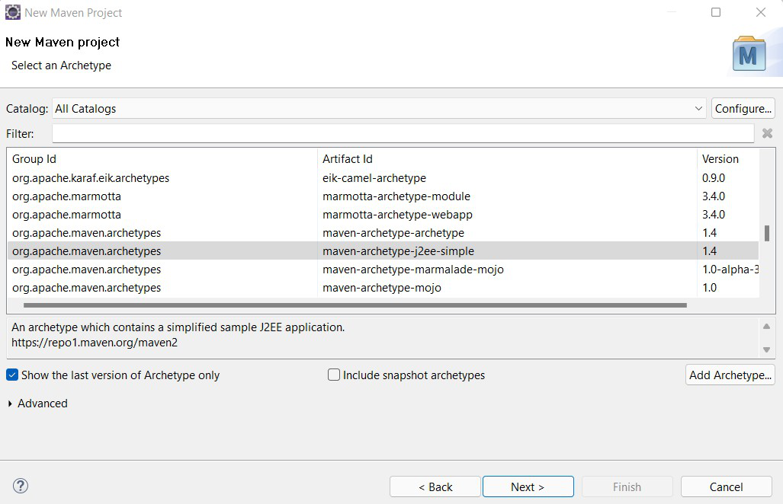
Task: Sort by the Group Id column header
Action: [x=162, y=158]
